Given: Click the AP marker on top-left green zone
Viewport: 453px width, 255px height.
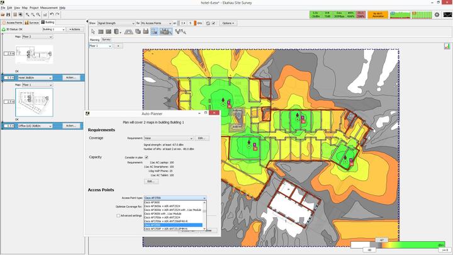Looking at the screenshot, I should (223, 101).
